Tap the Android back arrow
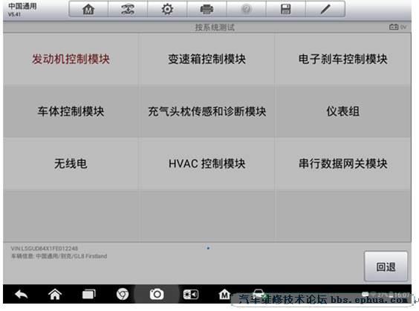Image resolution: width=419 pixels, height=311 pixels. 21,295
